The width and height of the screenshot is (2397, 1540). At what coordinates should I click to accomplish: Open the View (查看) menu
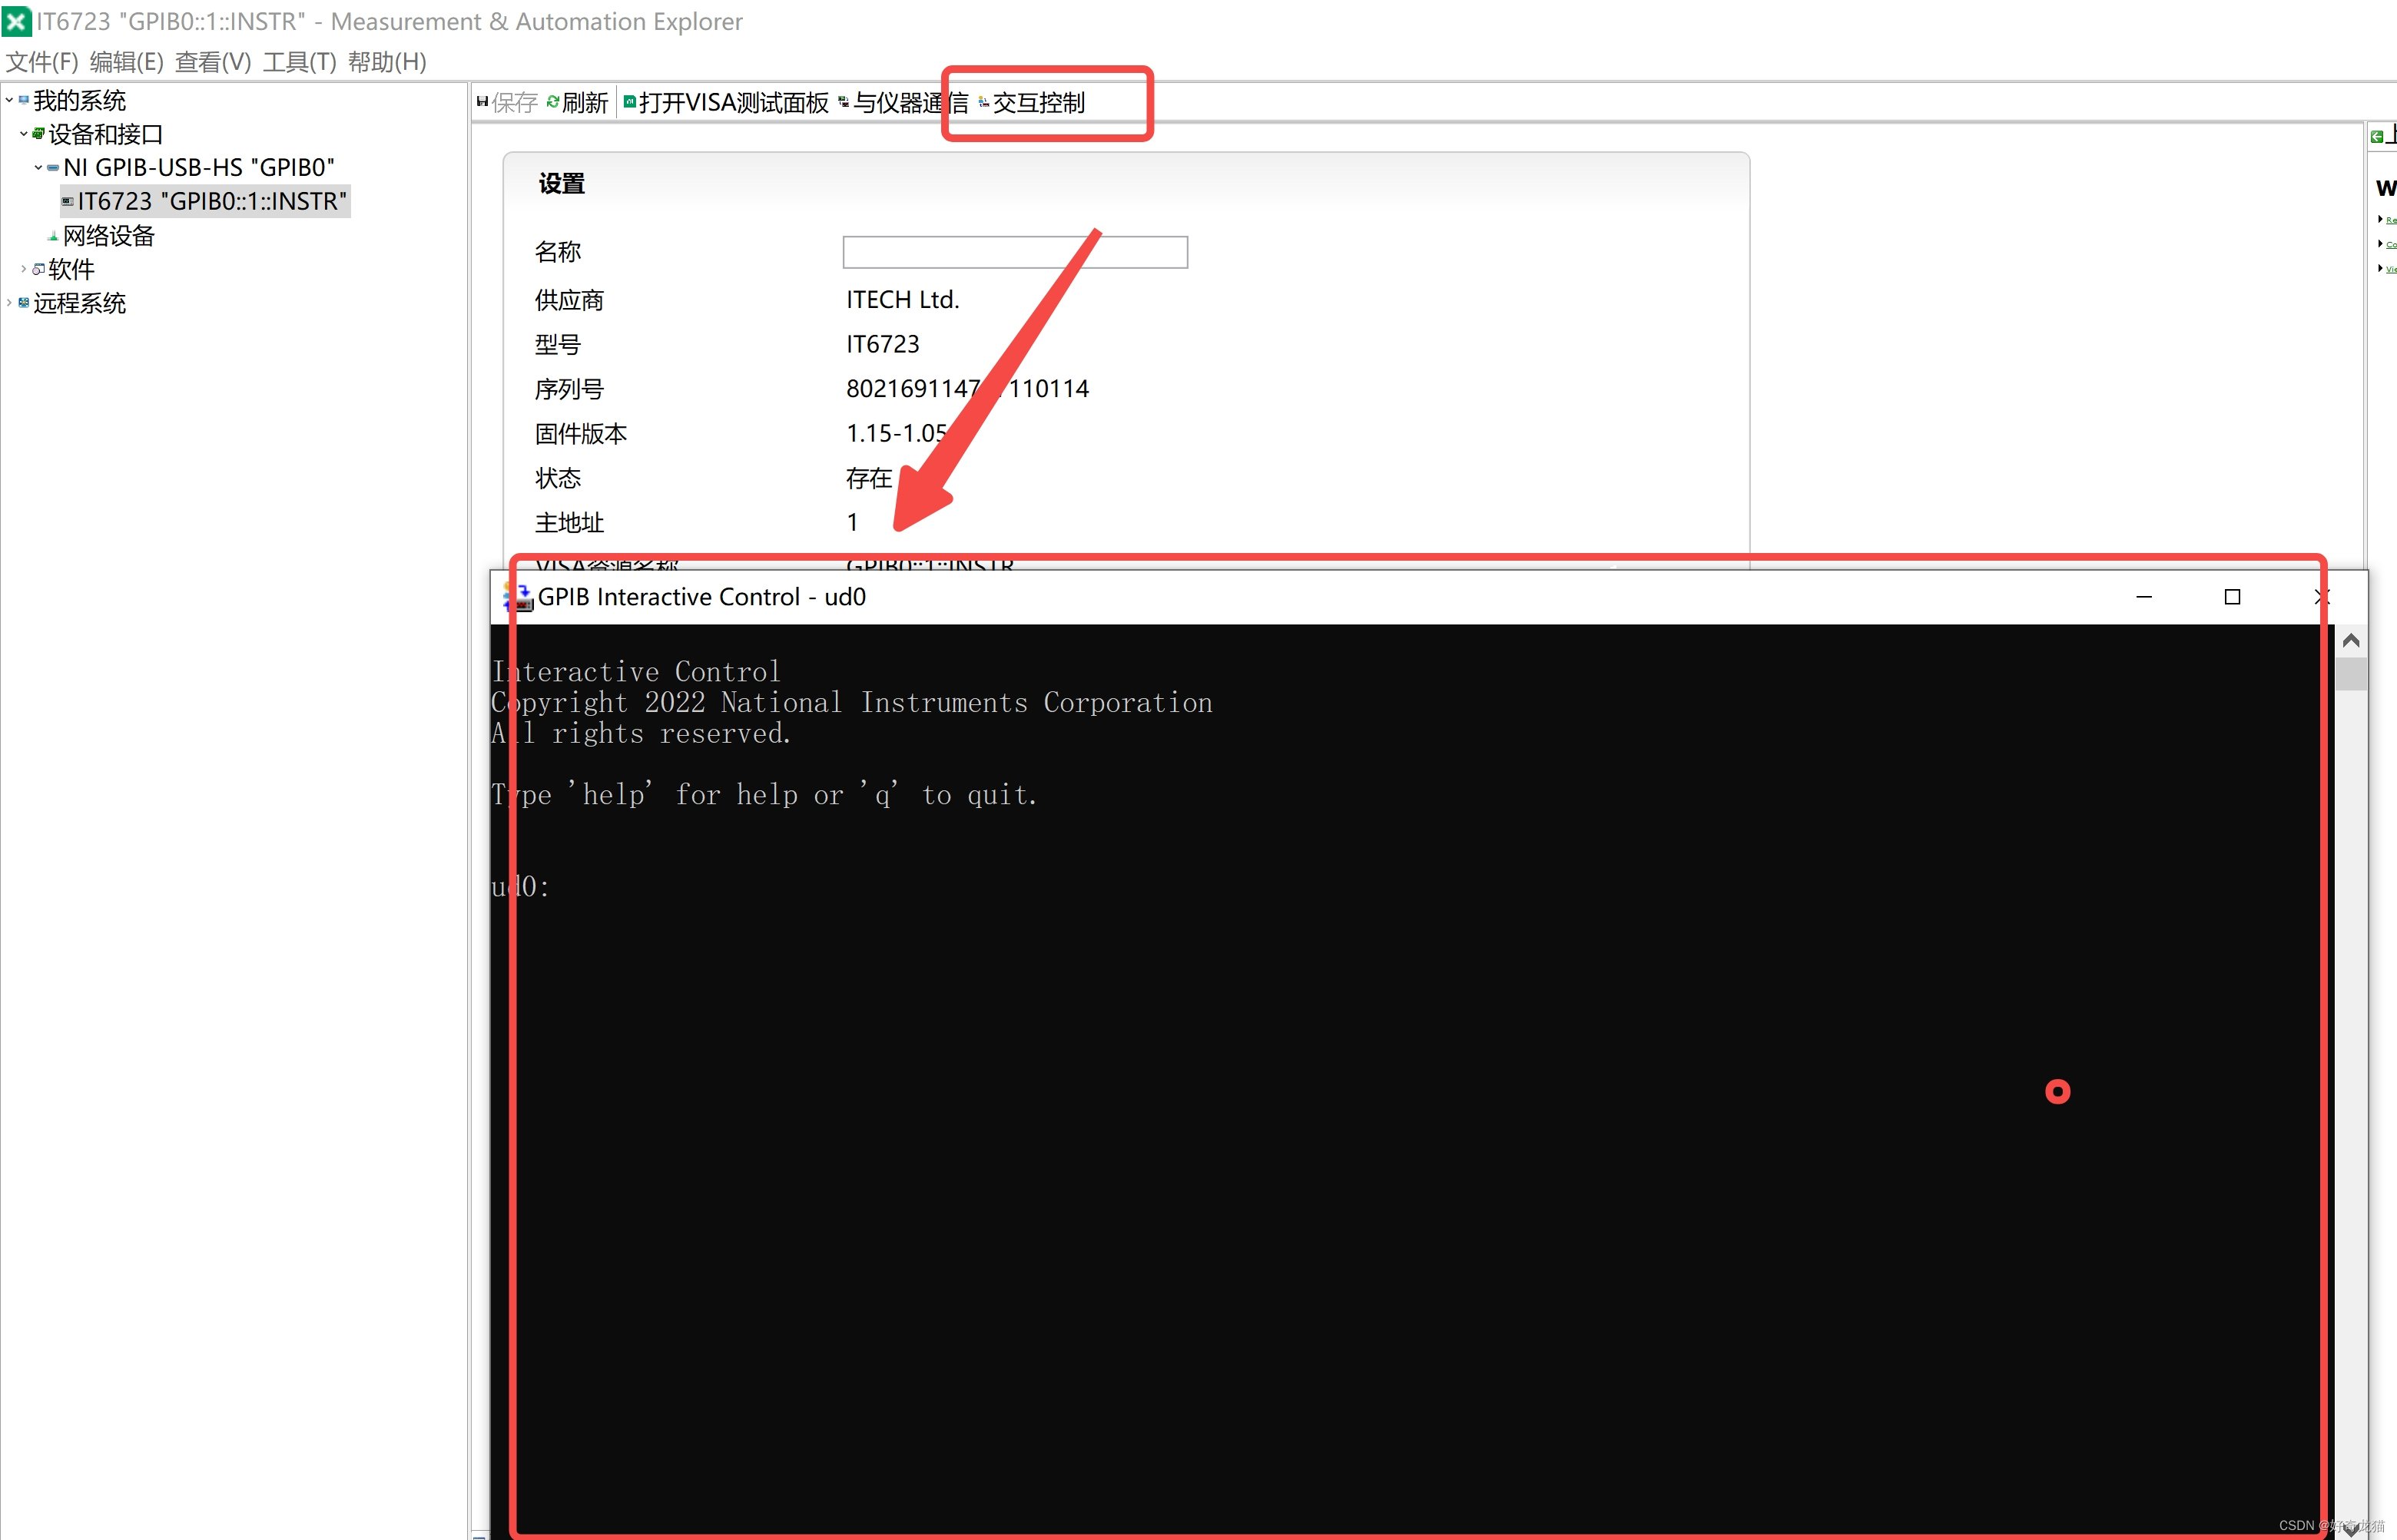click(x=213, y=62)
